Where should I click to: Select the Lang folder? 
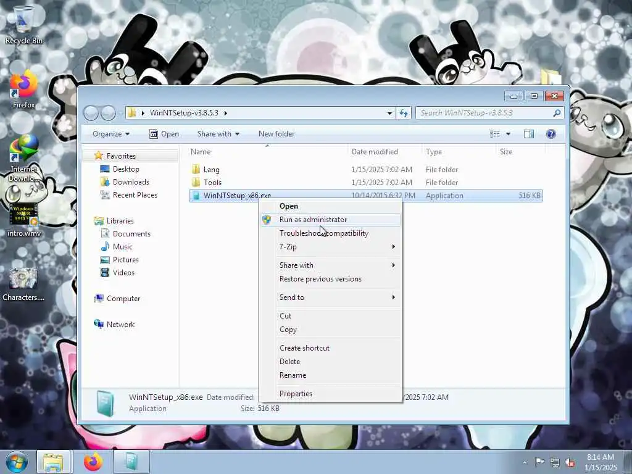click(x=365, y=170)
